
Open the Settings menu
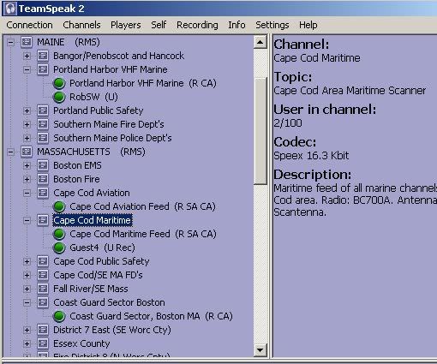click(x=272, y=25)
